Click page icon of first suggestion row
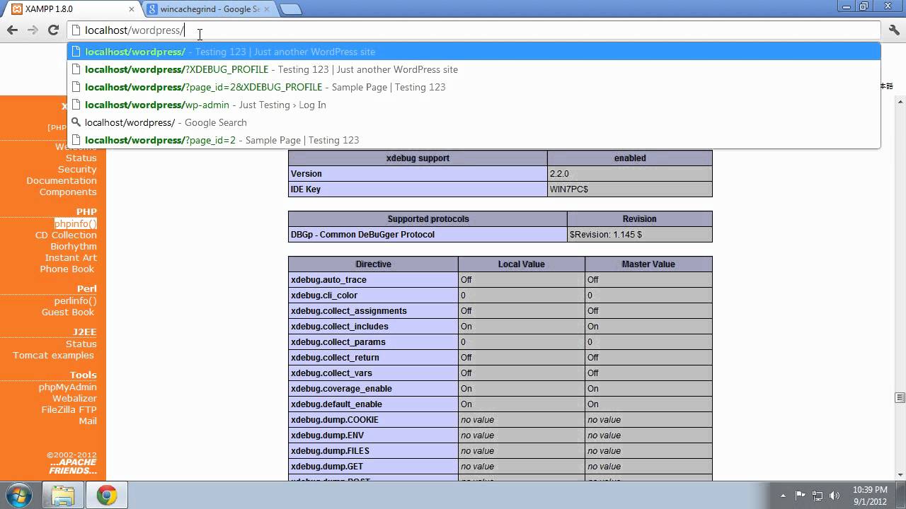 (x=76, y=52)
